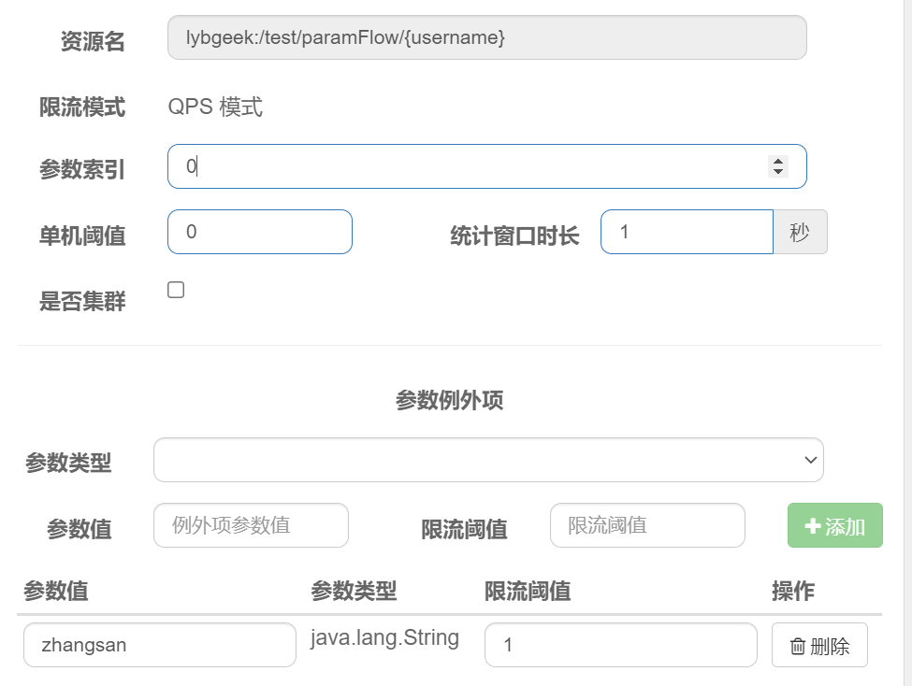Click the plus icon on 添加 button
912x686 pixels.
click(813, 526)
